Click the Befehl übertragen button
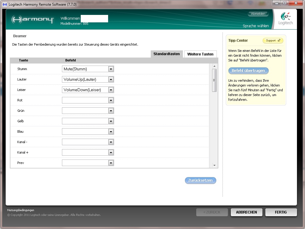This screenshot has height=229, width=305. click(x=248, y=71)
